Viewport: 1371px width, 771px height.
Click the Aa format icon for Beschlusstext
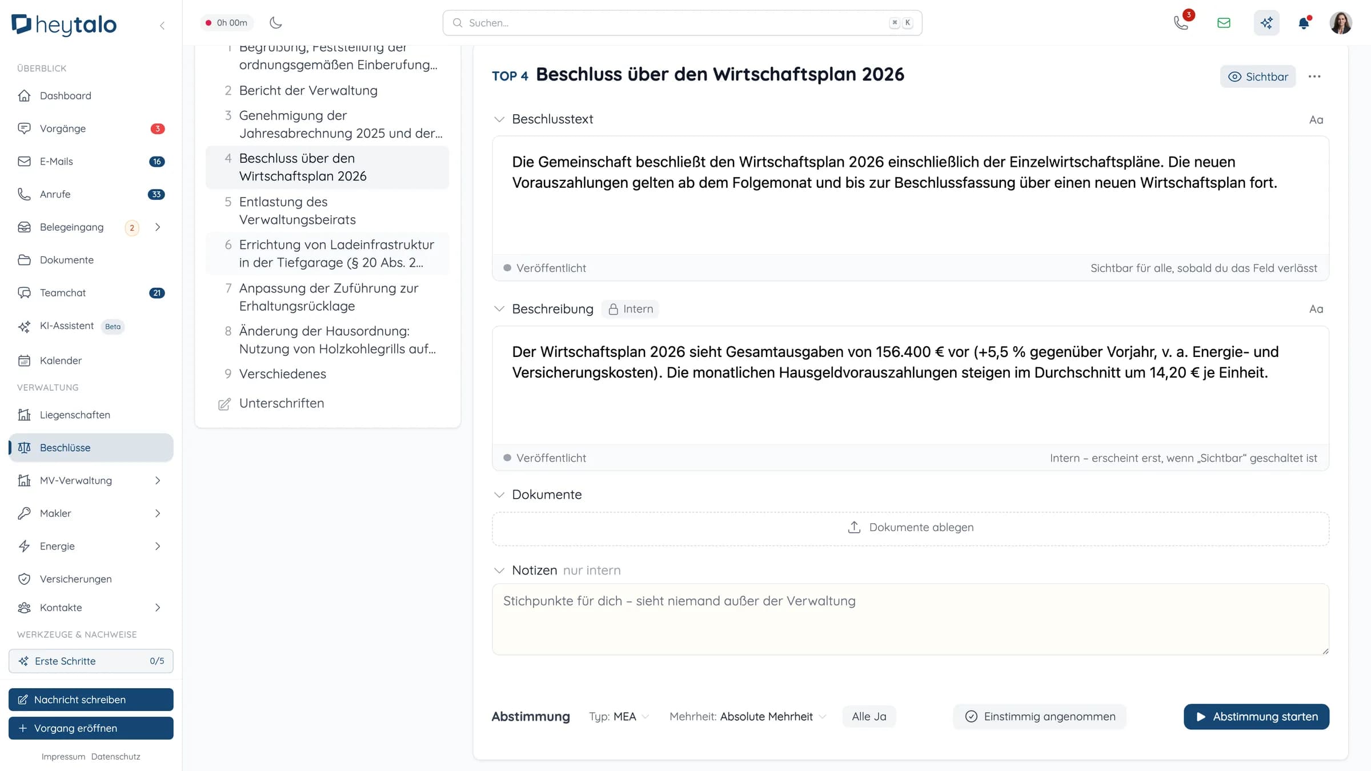point(1316,119)
